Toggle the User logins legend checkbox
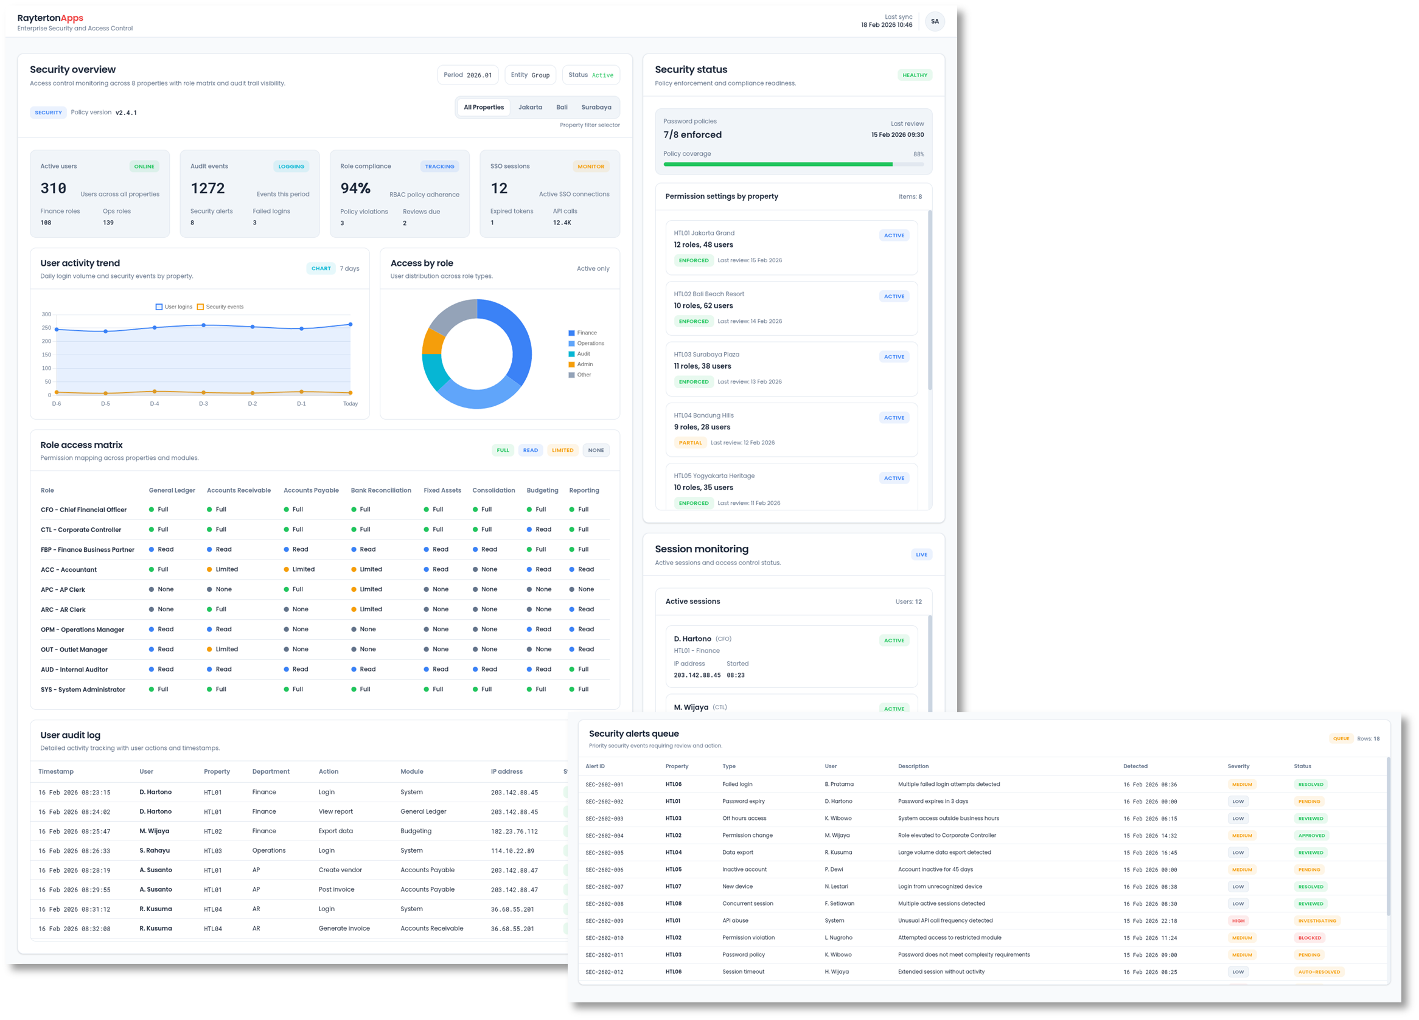Viewport: 1419px width, 1020px height. [159, 307]
